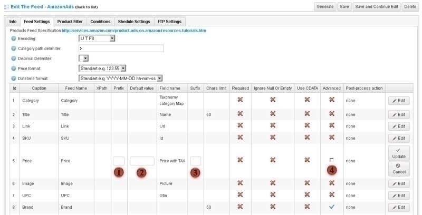Click the Required cross icon in Brand row
422x215 pixels.
pos(240,207)
